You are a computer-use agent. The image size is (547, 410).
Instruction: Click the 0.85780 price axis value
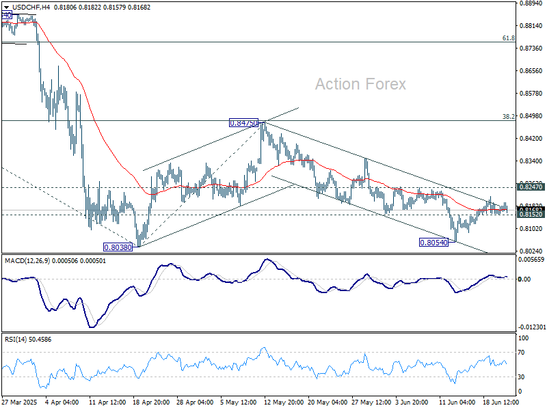[x=531, y=94]
